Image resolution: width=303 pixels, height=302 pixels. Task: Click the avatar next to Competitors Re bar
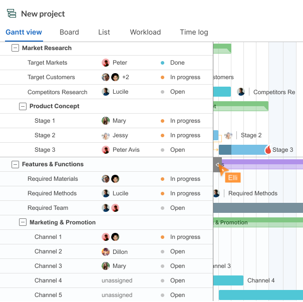[241, 92]
